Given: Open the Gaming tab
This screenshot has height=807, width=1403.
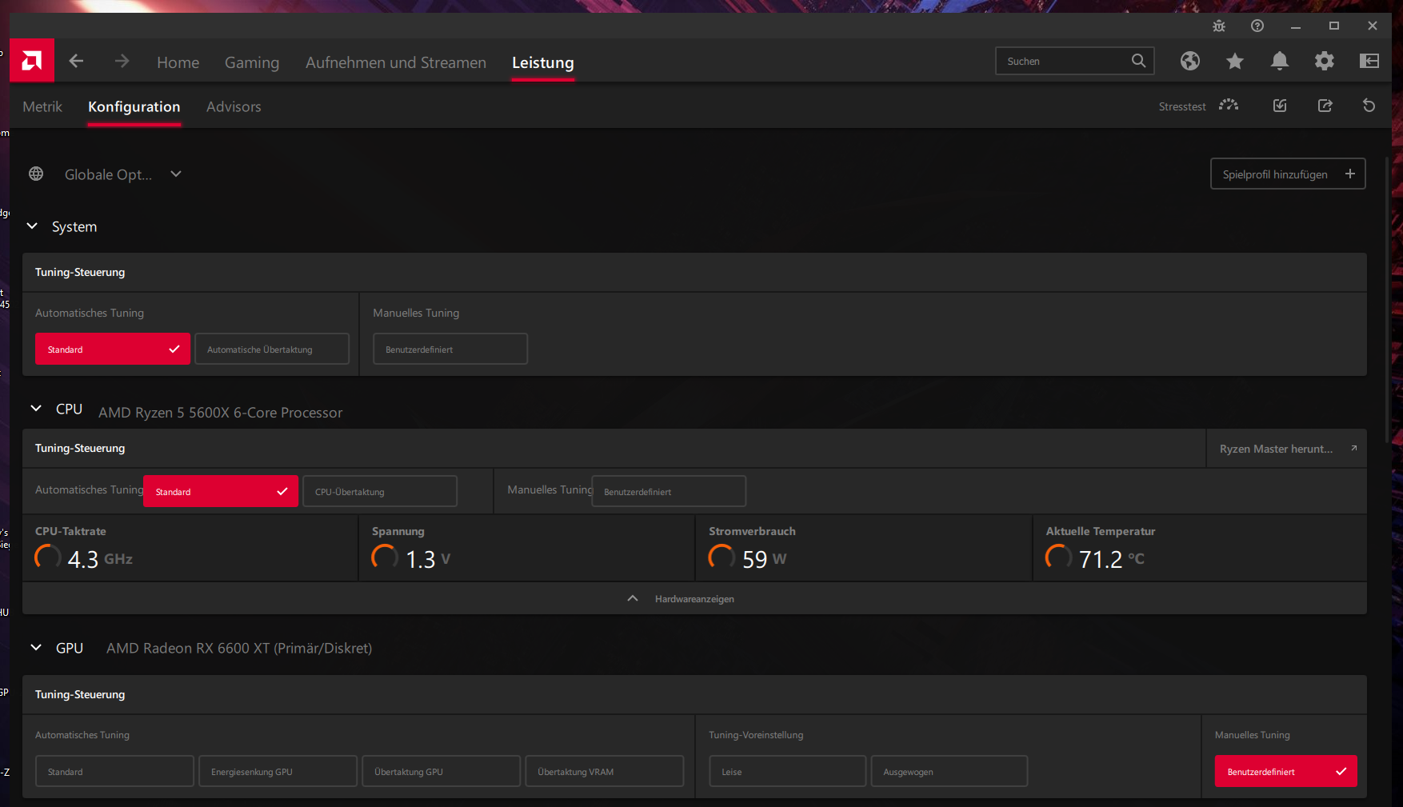Looking at the screenshot, I should click(x=252, y=62).
